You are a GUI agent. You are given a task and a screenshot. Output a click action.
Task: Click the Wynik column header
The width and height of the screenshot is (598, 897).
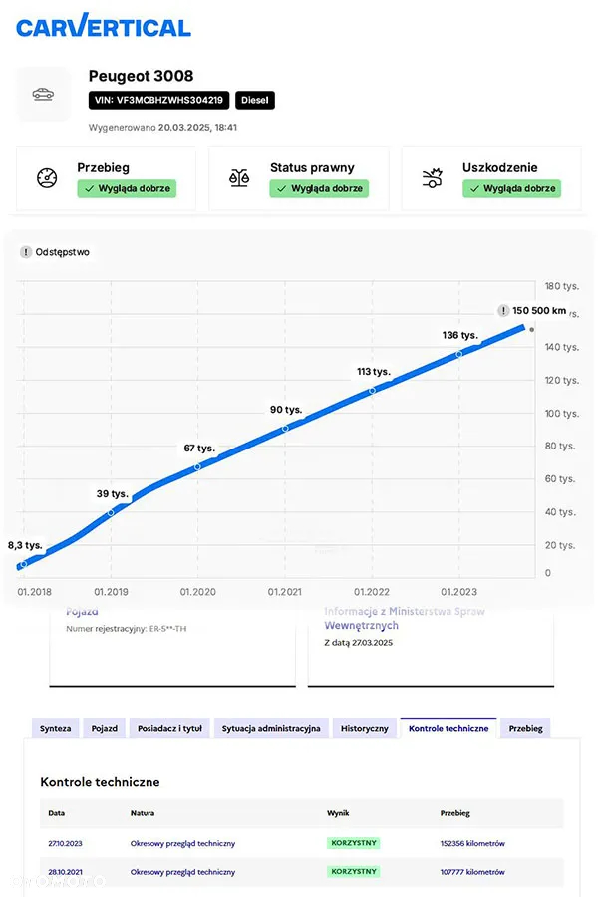(338, 813)
